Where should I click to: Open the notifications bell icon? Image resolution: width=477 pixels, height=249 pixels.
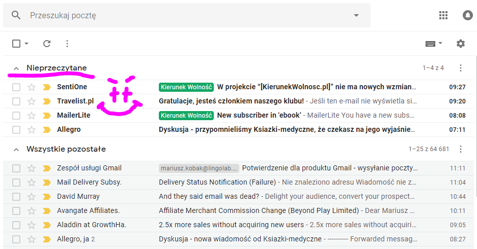[x=467, y=15]
